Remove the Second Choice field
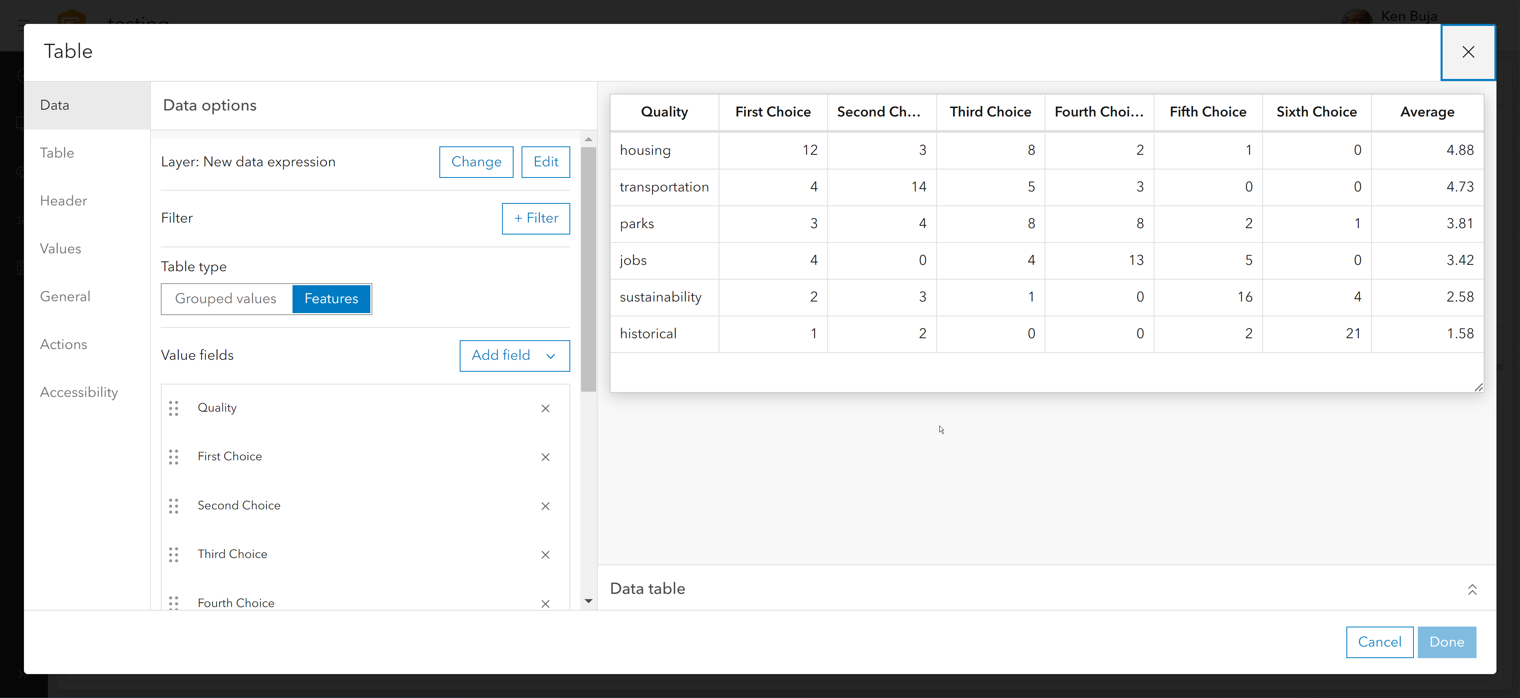The height and width of the screenshot is (698, 1520). tap(545, 506)
